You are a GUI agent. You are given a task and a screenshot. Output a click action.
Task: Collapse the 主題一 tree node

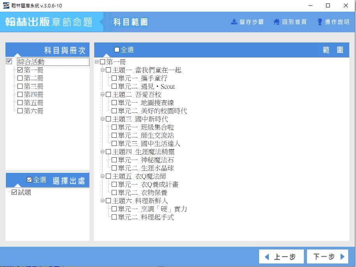pos(102,70)
